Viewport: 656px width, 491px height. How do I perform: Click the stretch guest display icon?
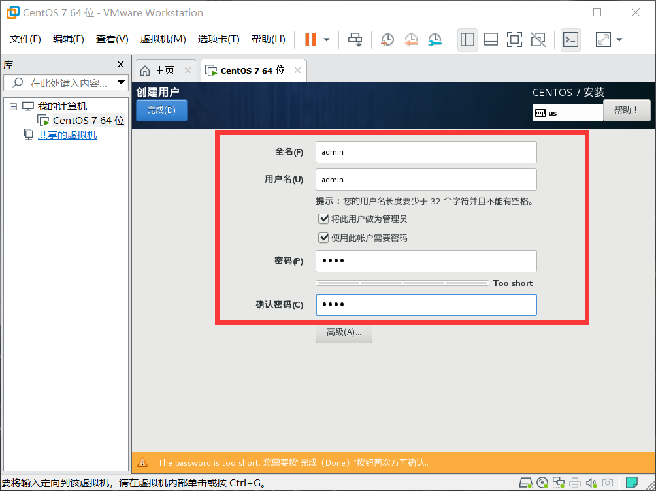(603, 40)
